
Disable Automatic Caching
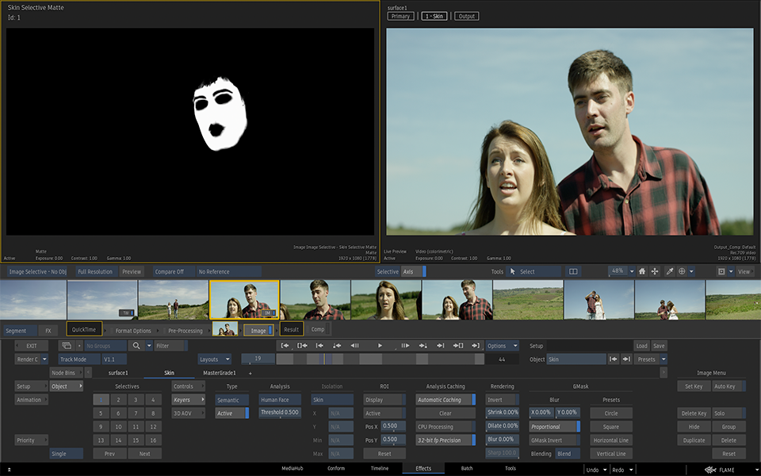[445, 400]
